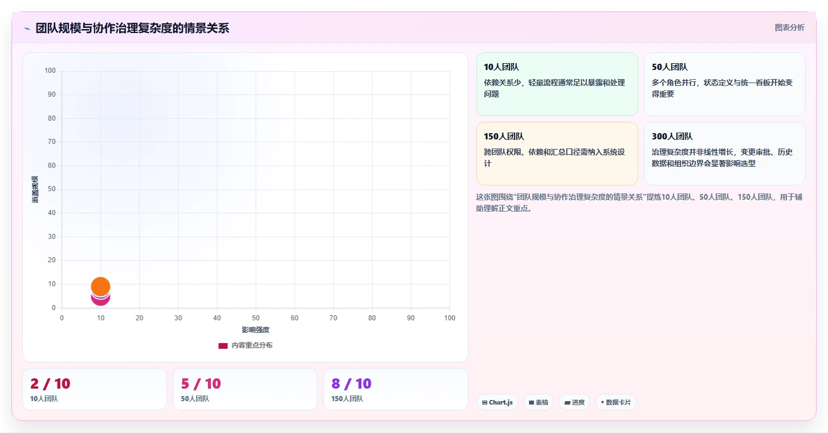Select the 2 / 10 stat value

click(50, 384)
